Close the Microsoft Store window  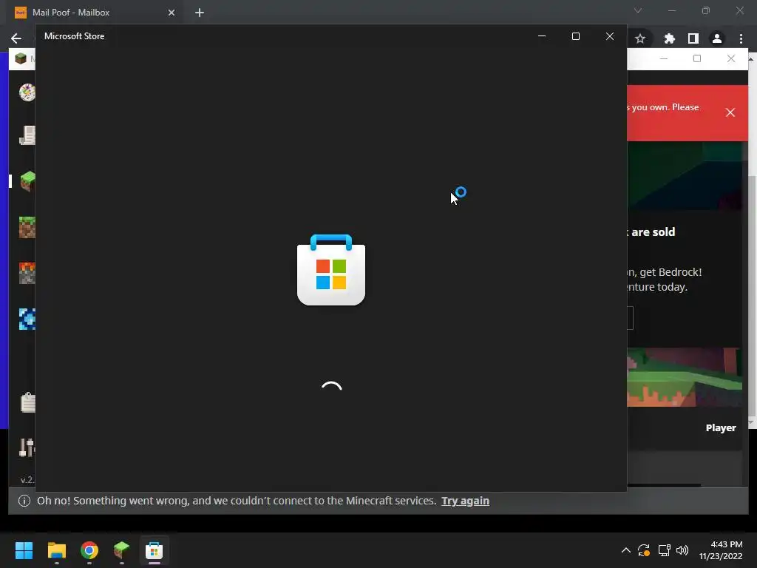[x=610, y=36]
